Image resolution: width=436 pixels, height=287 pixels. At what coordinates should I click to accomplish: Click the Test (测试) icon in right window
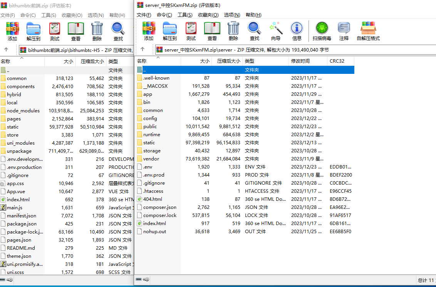pos(191,31)
